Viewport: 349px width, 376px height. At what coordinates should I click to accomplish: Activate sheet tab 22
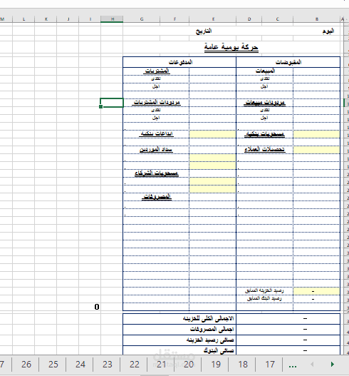click(x=135, y=365)
